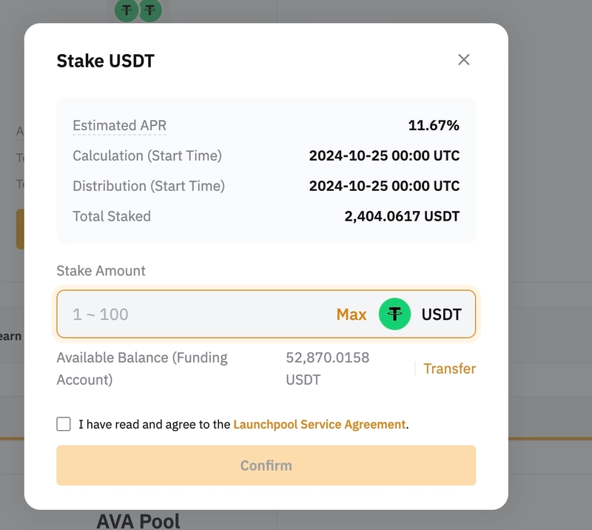Image resolution: width=592 pixels, height=530 pixels.
Task: Click the Total Staked amount value
Action: pyautogui.click(x=402, y=216)
